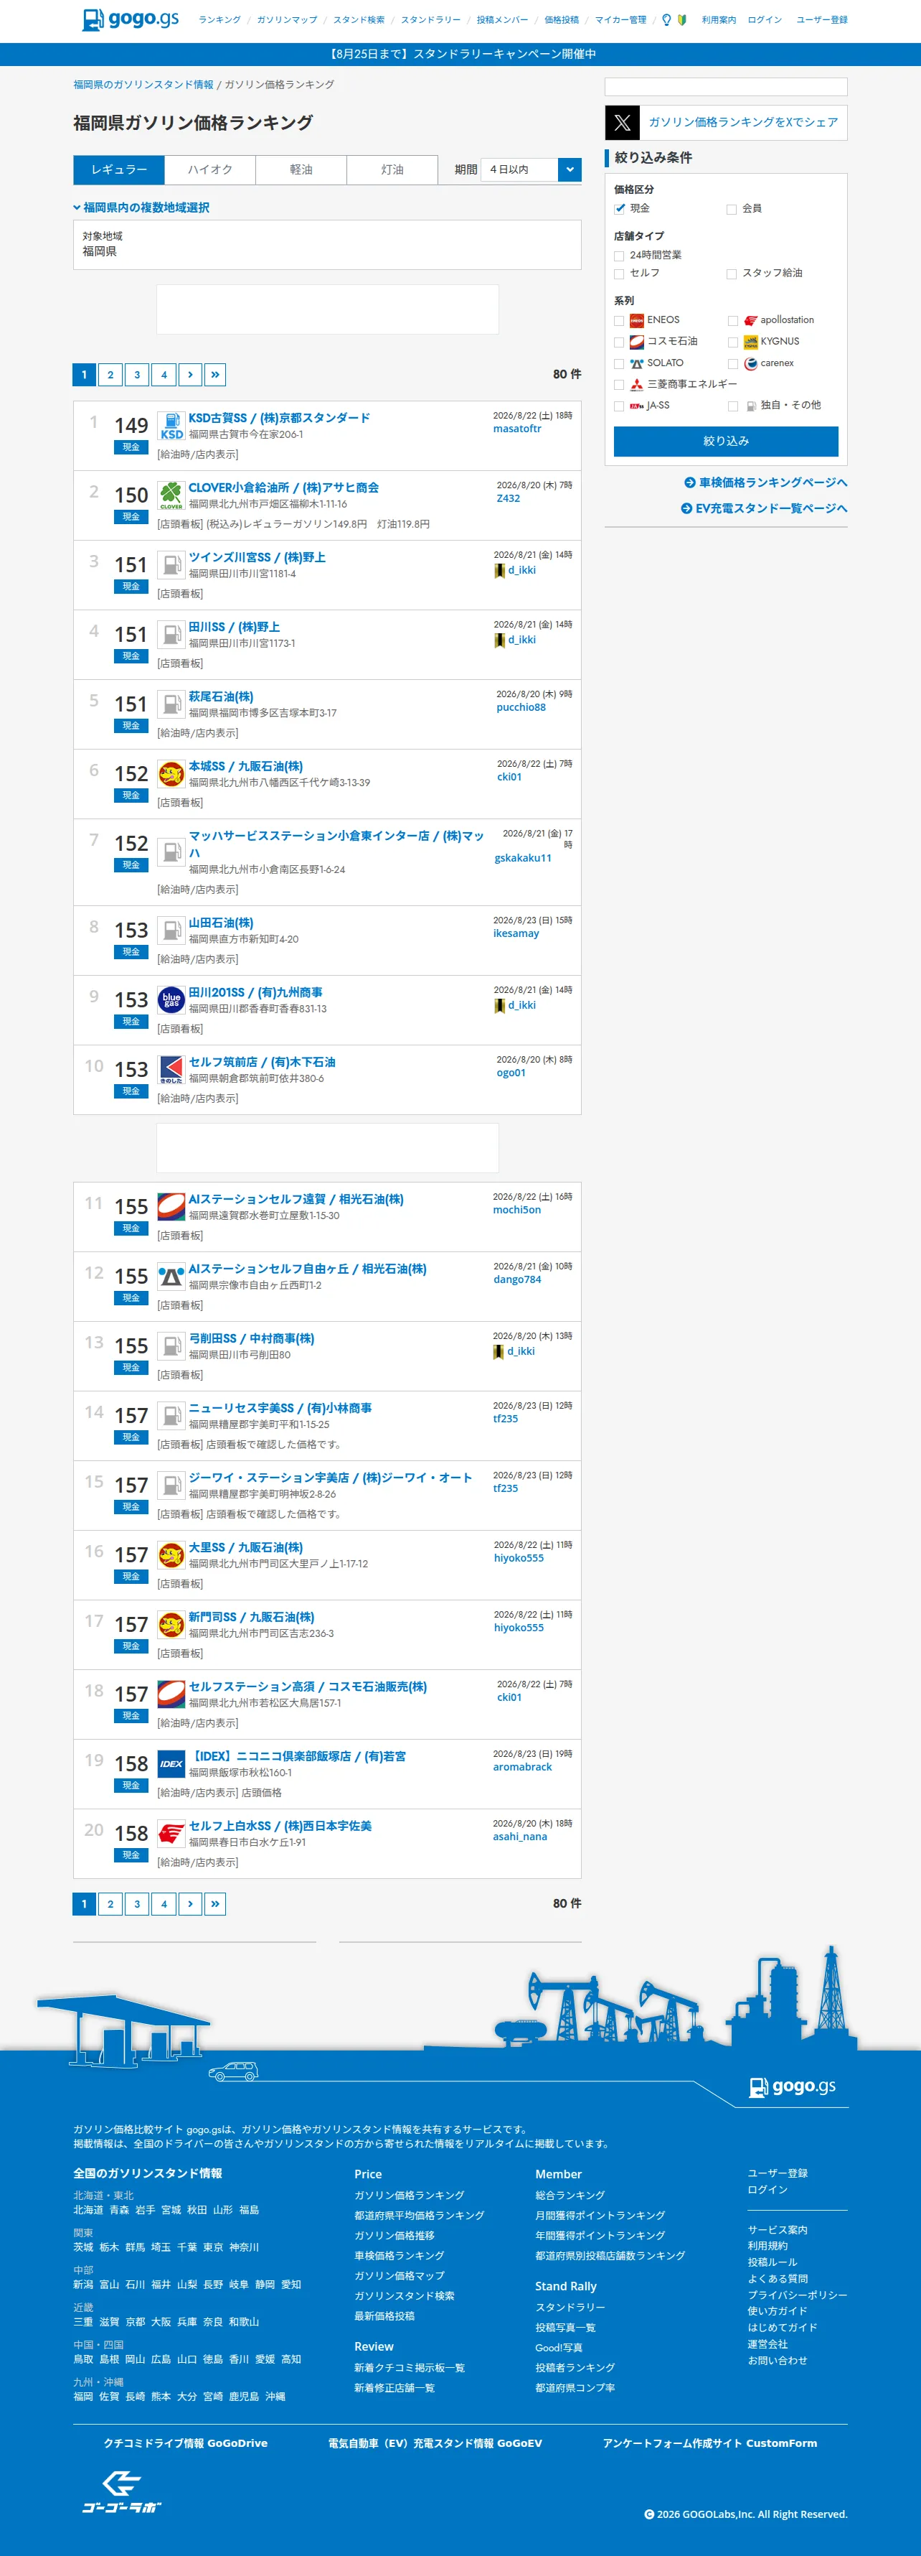
Task: Click the pump icon beside ニューリセス宇美SS
Action: click(171, 1415)
